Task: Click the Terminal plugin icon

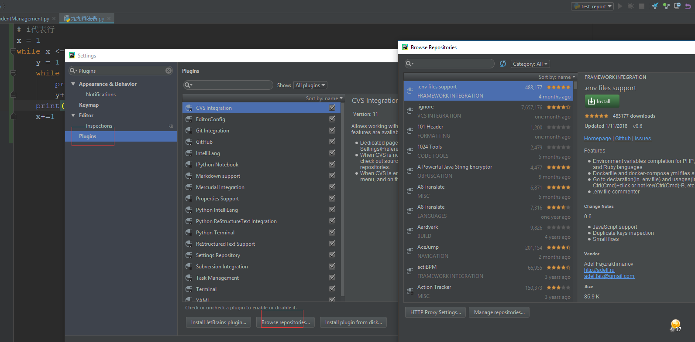Action: click(189, 289)
